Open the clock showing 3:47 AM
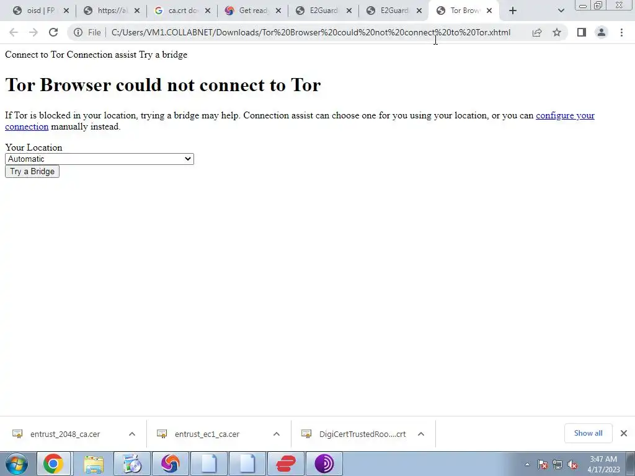Screen dimensions: 635x476 (x=603, y=464)
